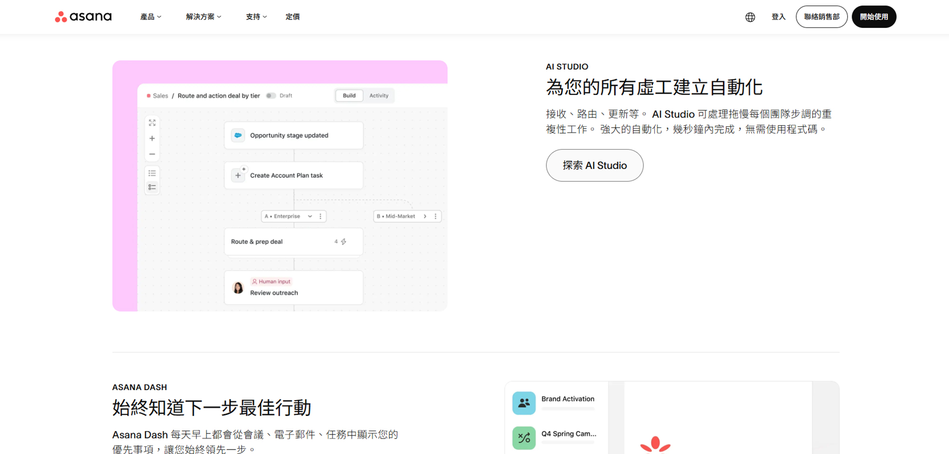Click the Q4 Spring Cam... item label
Screen dimensions: 949x454
coord(569,434)
